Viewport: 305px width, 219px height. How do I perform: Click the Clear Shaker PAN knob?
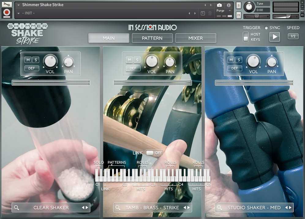coord(69,62)
